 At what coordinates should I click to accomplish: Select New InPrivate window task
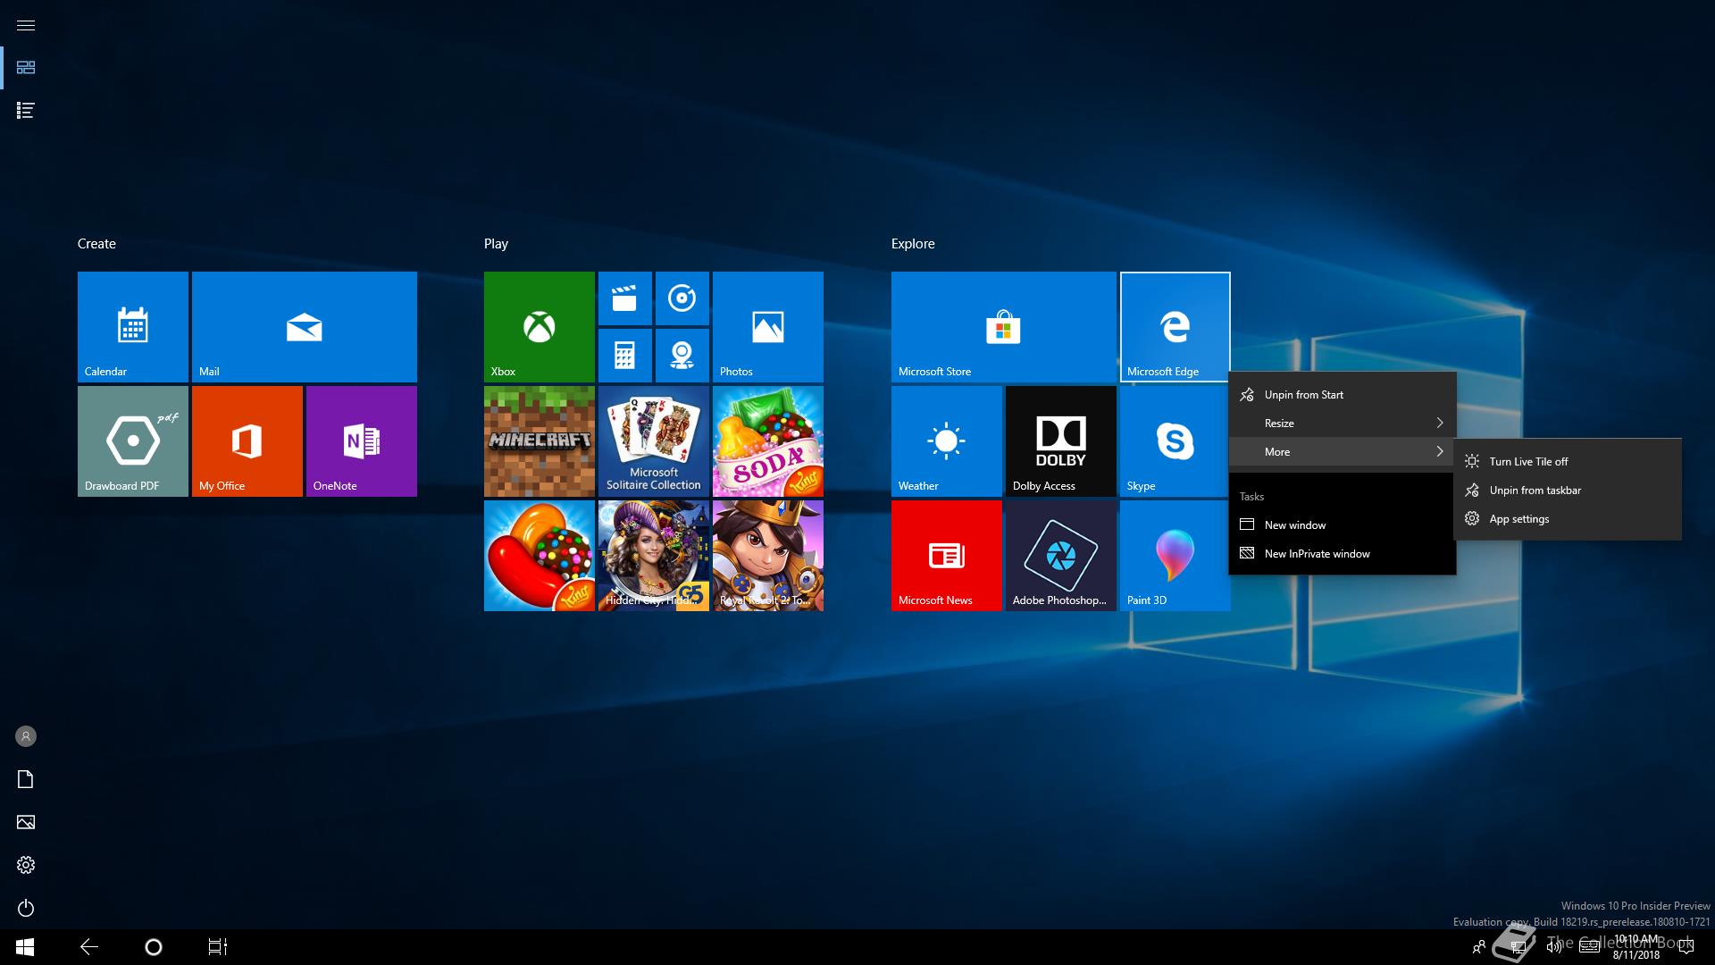1317,554
